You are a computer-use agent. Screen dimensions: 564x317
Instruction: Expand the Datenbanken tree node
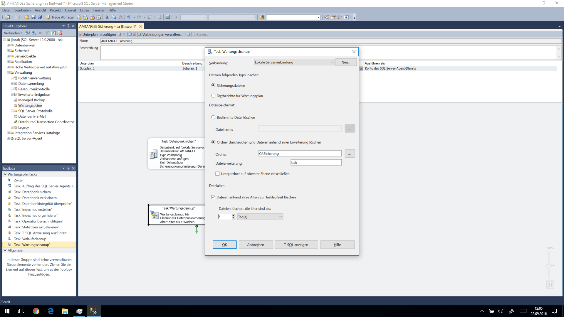(8, 45)
